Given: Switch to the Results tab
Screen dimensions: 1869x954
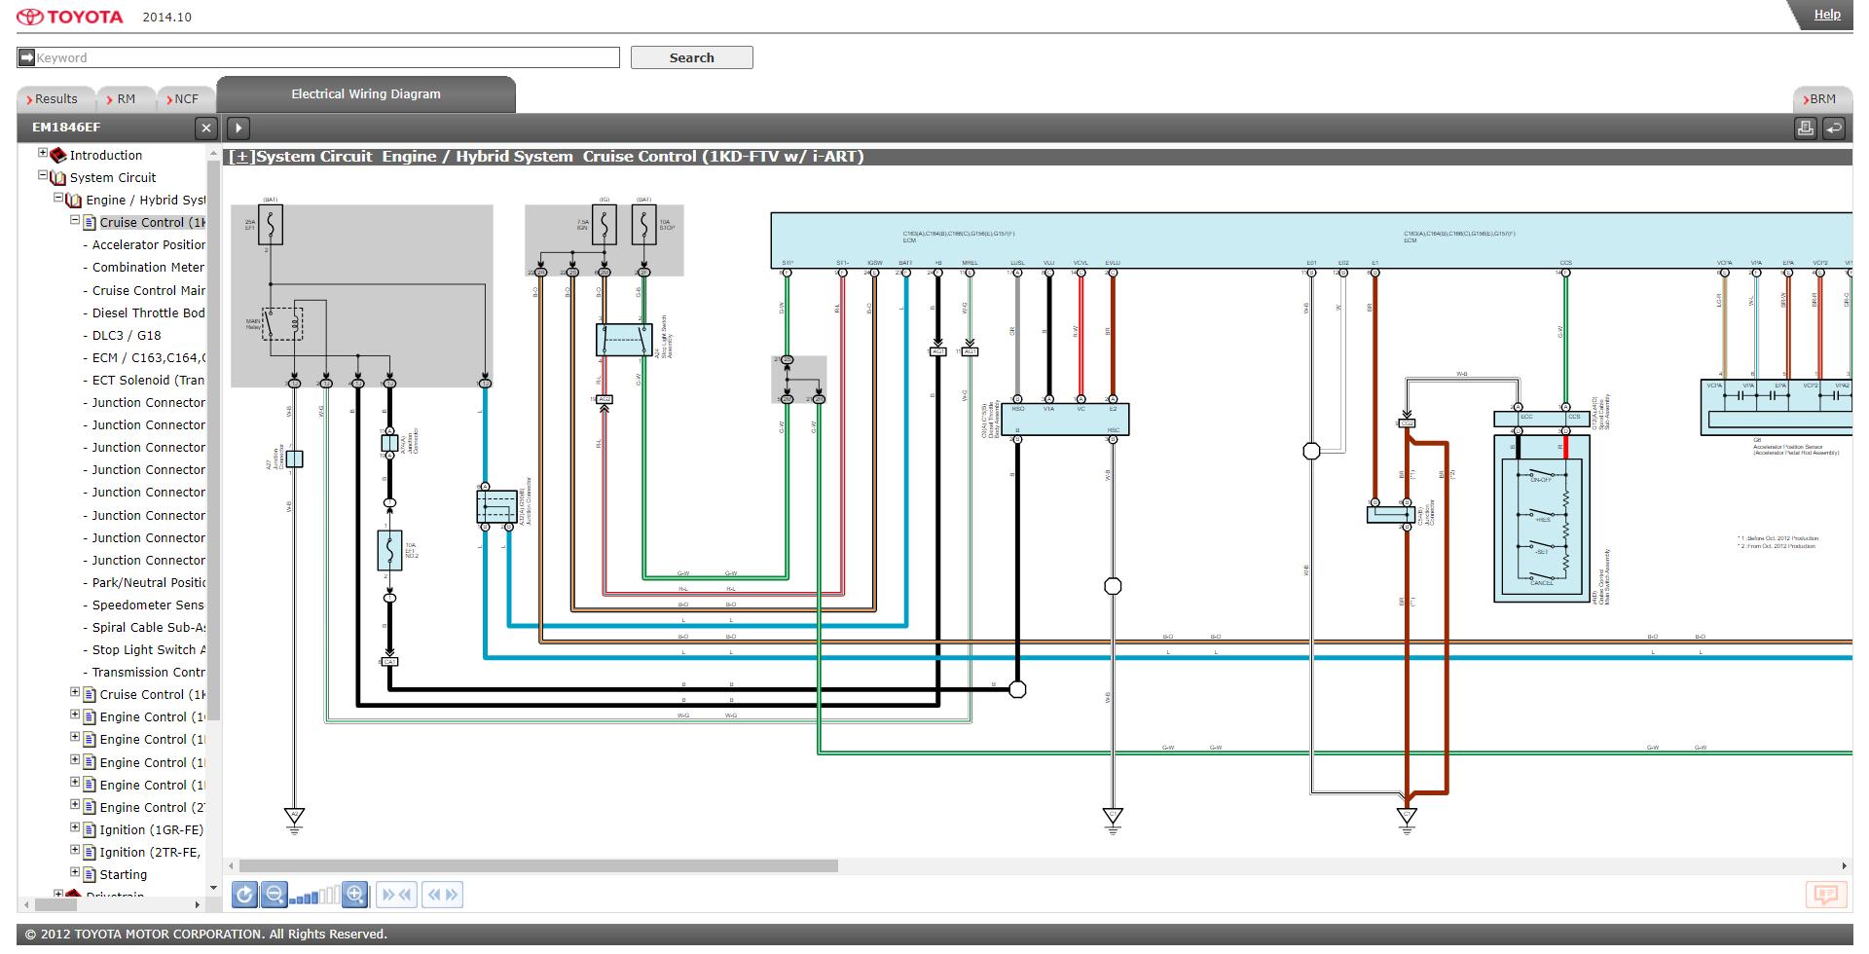Looking at the screenshot, I should (x=55, y=99).
